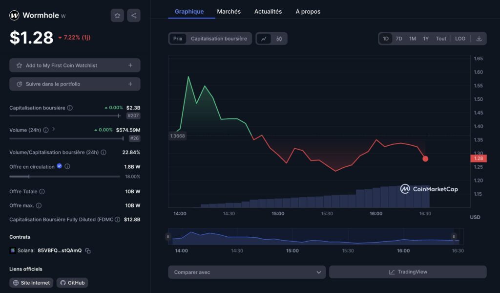This screenshot has width=500, height=293.
Task: Set chart range to 1Y
Action: click(x=426, y=39)
